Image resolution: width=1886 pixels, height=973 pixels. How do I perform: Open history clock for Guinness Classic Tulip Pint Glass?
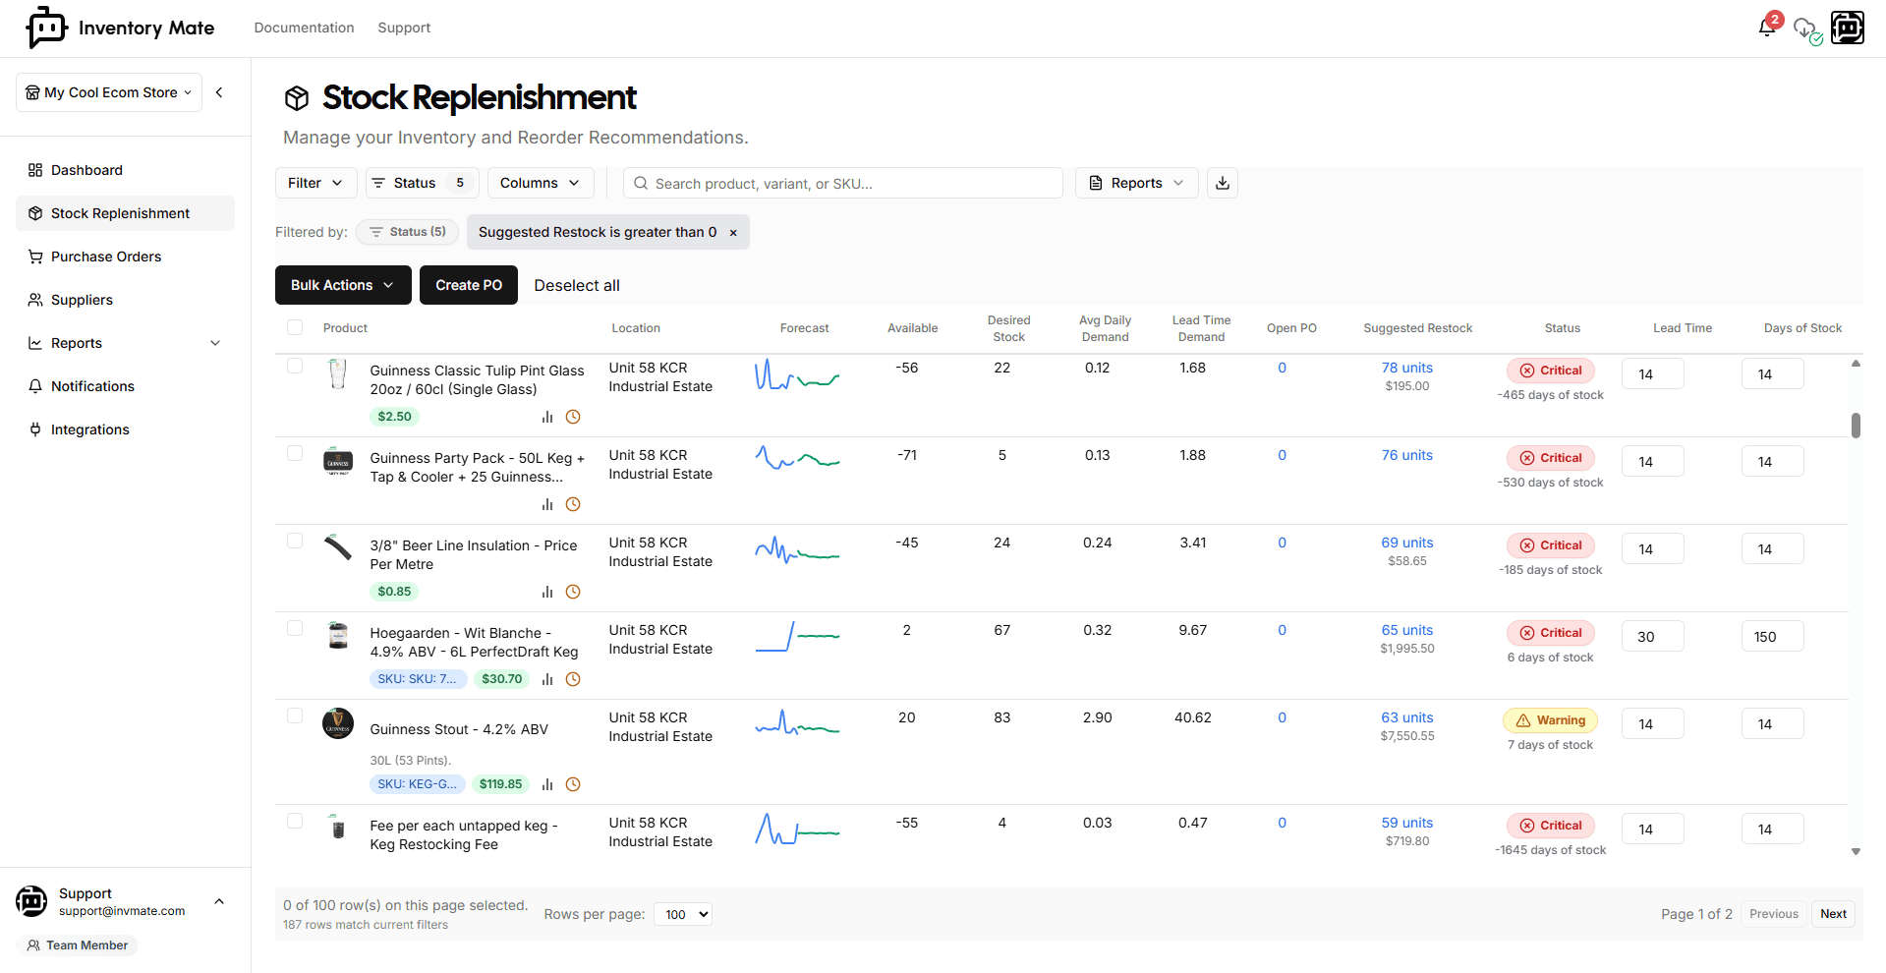(573, 417)
